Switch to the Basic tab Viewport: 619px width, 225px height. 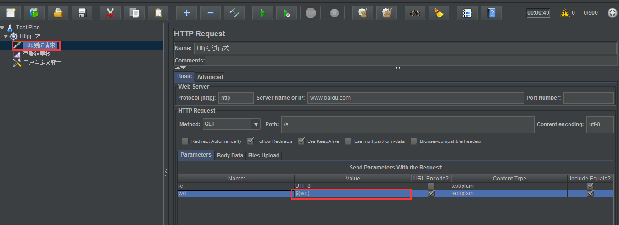pos(184,76)
